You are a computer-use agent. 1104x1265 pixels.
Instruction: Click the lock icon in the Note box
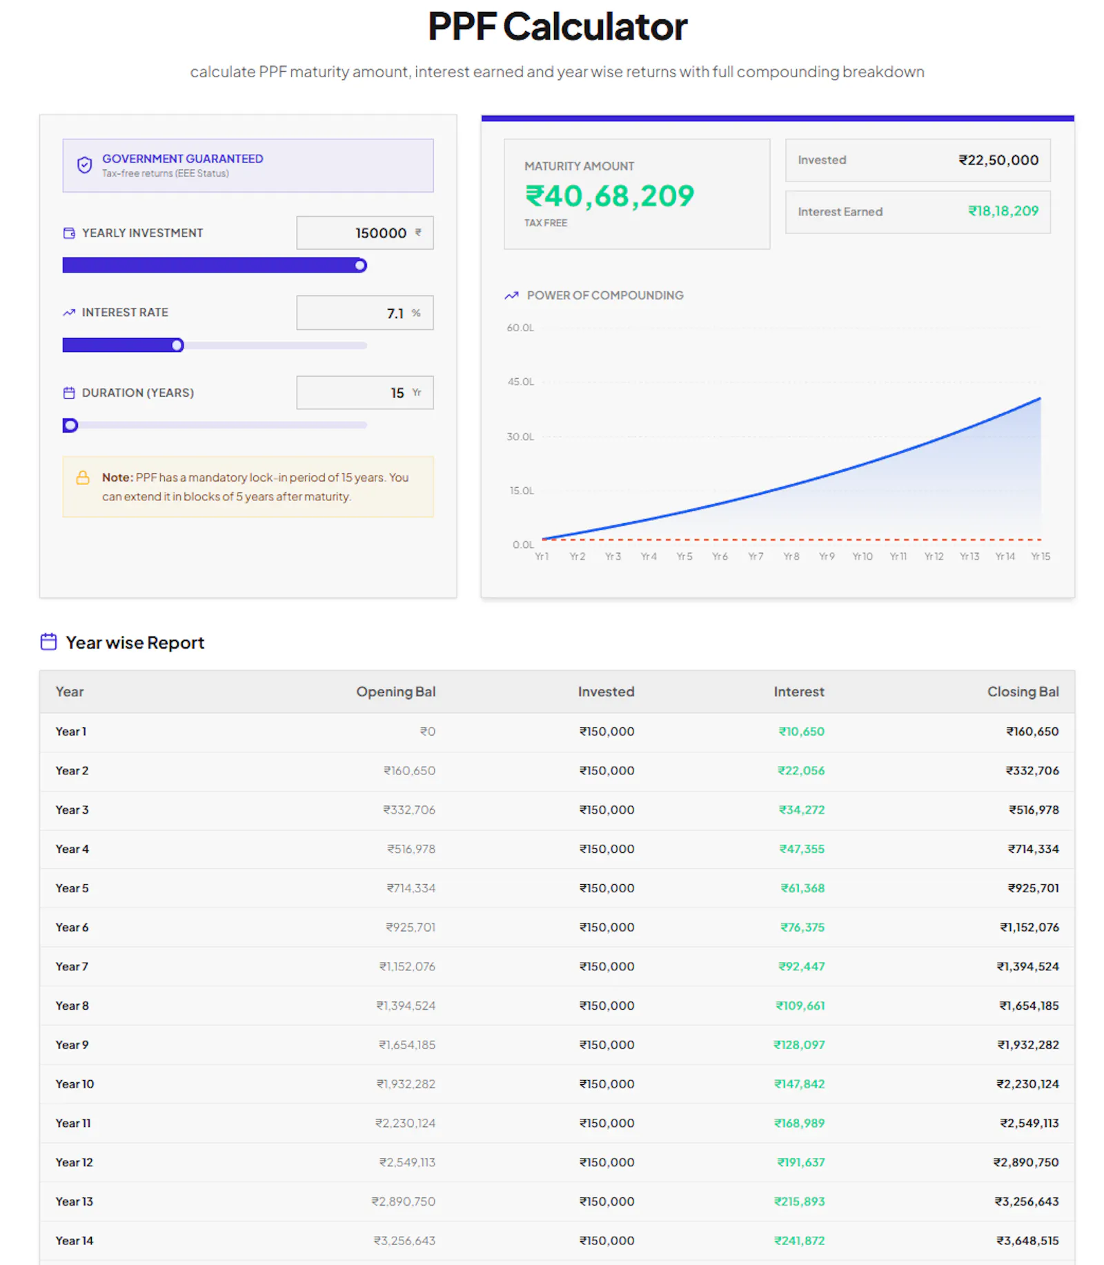(83, 478)
